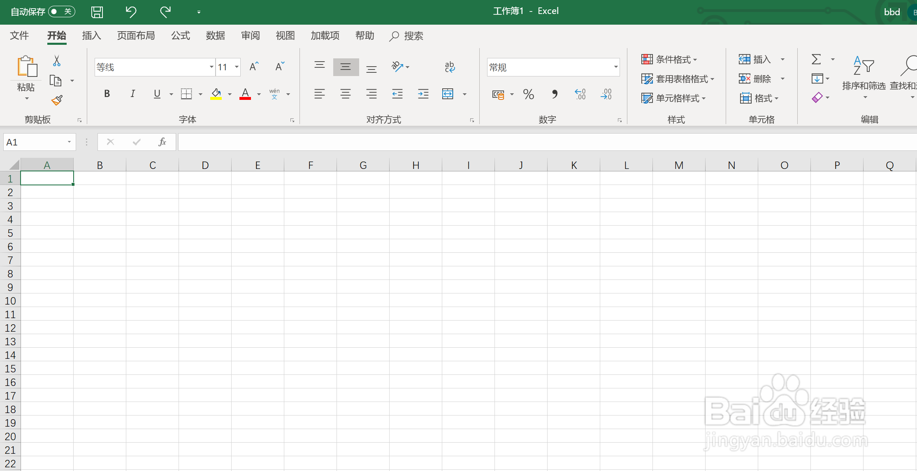917x471 pixels.
Task: Click the Insert Function fx icon
Action: coord(162,142)
